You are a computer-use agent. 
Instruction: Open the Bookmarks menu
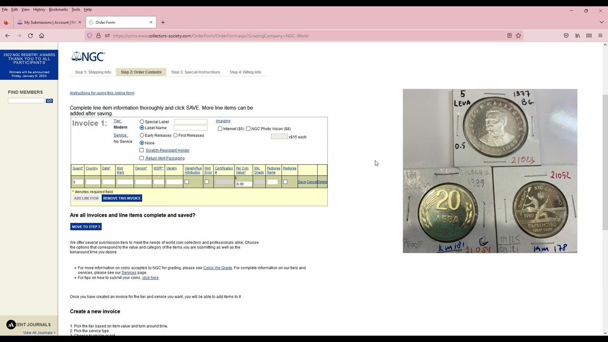[x=58, y=9]
